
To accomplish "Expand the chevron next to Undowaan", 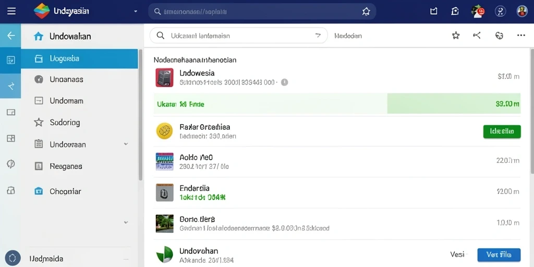I will pyautogui.click(x=126, y=144).
